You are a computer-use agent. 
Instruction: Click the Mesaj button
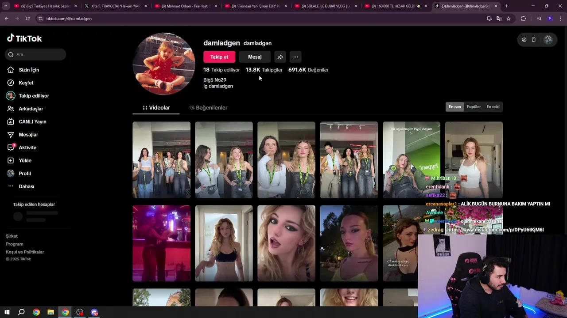pos(255,57)
